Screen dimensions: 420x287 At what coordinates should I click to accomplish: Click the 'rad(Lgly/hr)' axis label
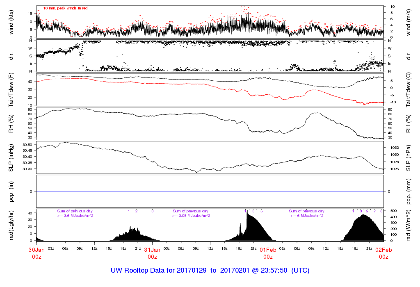(12, 225)
